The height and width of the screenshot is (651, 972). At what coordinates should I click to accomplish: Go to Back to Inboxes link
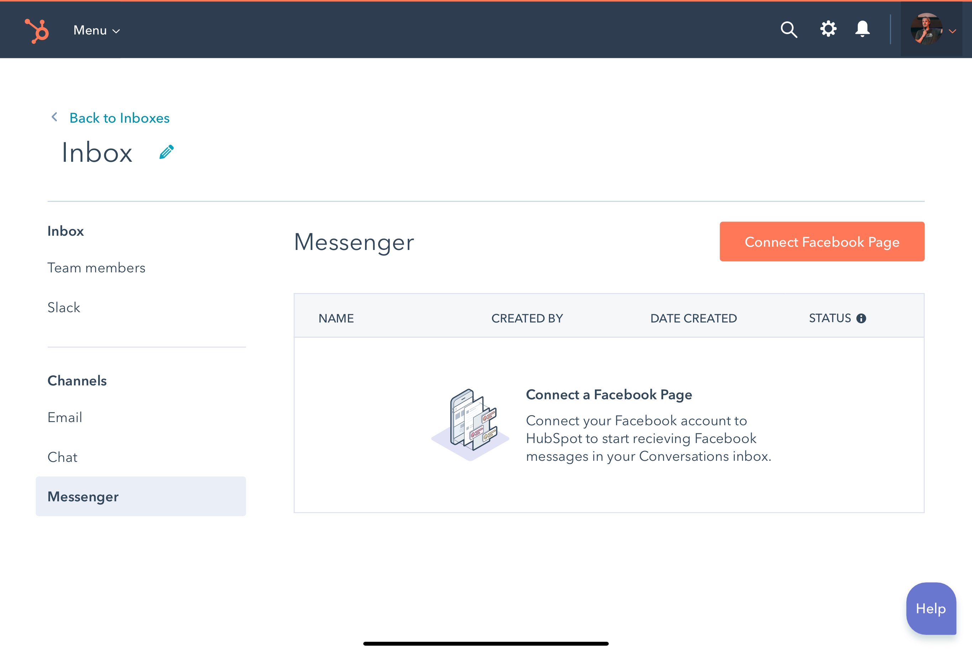point(119,118)
